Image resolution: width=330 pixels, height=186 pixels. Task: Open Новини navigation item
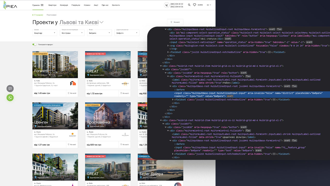point(87,5)
